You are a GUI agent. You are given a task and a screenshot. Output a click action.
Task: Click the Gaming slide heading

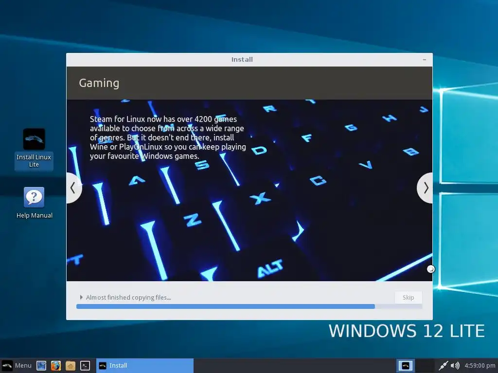(99, 83)
